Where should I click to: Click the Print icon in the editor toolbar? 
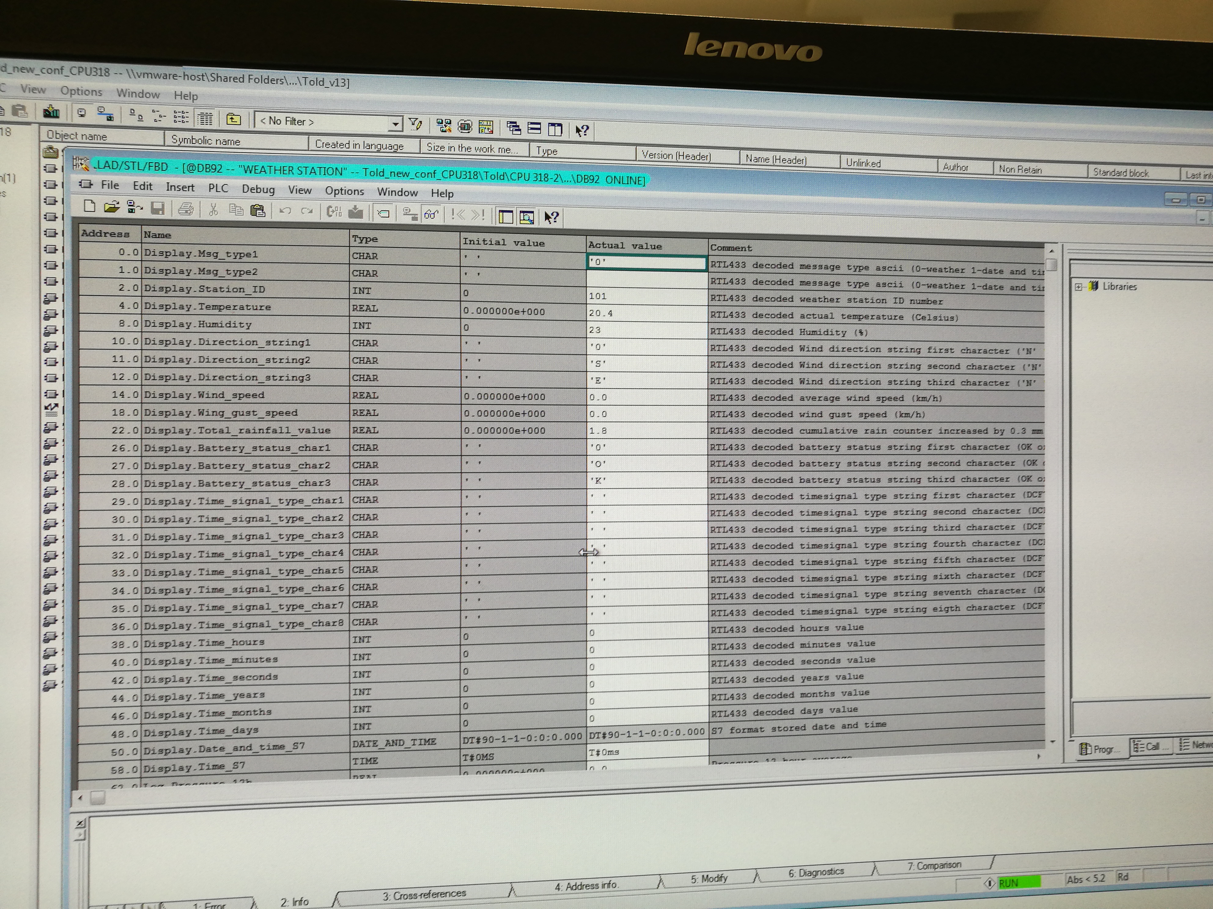[x=186, y=209]
